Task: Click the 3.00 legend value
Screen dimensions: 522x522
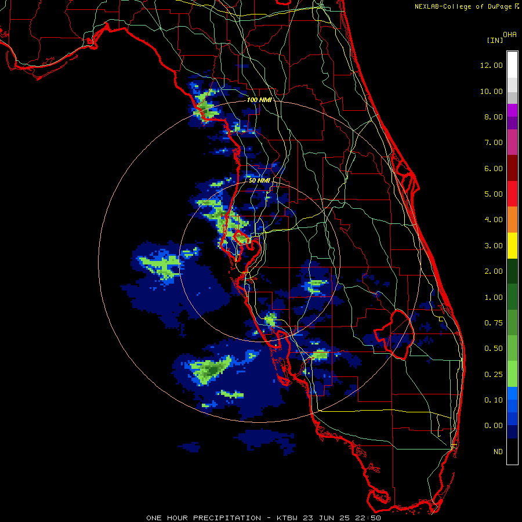Action: (x=494, y=246)
